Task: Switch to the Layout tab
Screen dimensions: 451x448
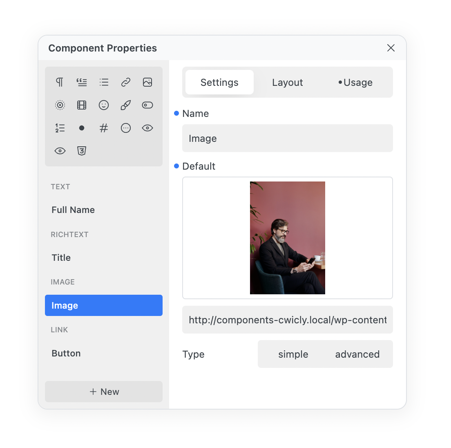Action: 287,83
